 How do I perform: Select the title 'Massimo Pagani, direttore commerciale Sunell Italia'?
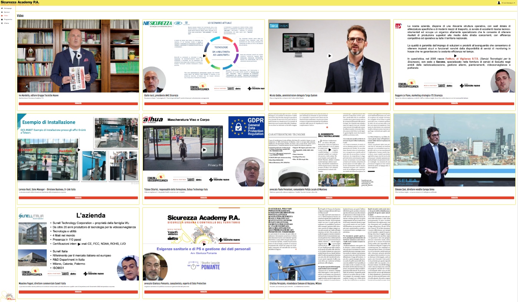[42, 283]
